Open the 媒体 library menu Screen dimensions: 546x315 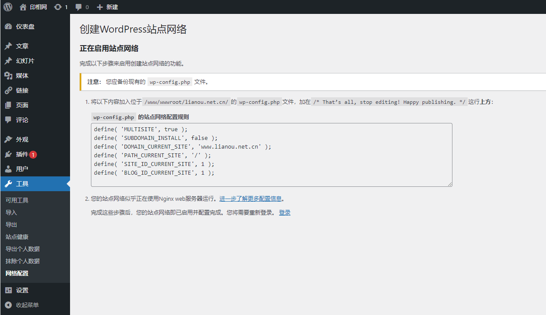pyautogui.click(x=35, y=76)
